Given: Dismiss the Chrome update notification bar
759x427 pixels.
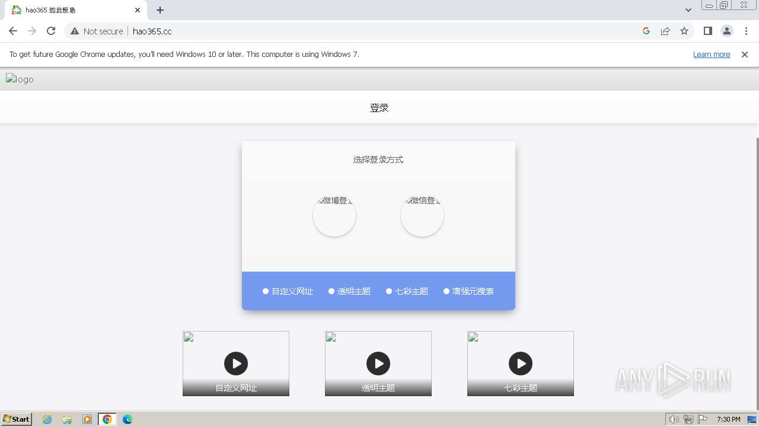Looking at the screenshot, I should [745, 54].
